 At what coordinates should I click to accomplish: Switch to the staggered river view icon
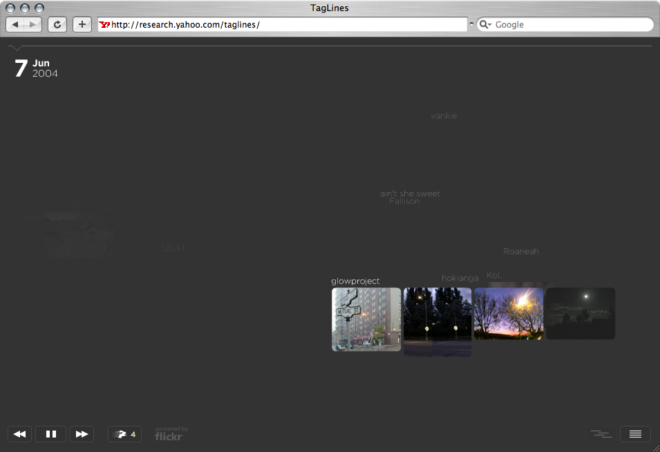click(x=601, y=434)
